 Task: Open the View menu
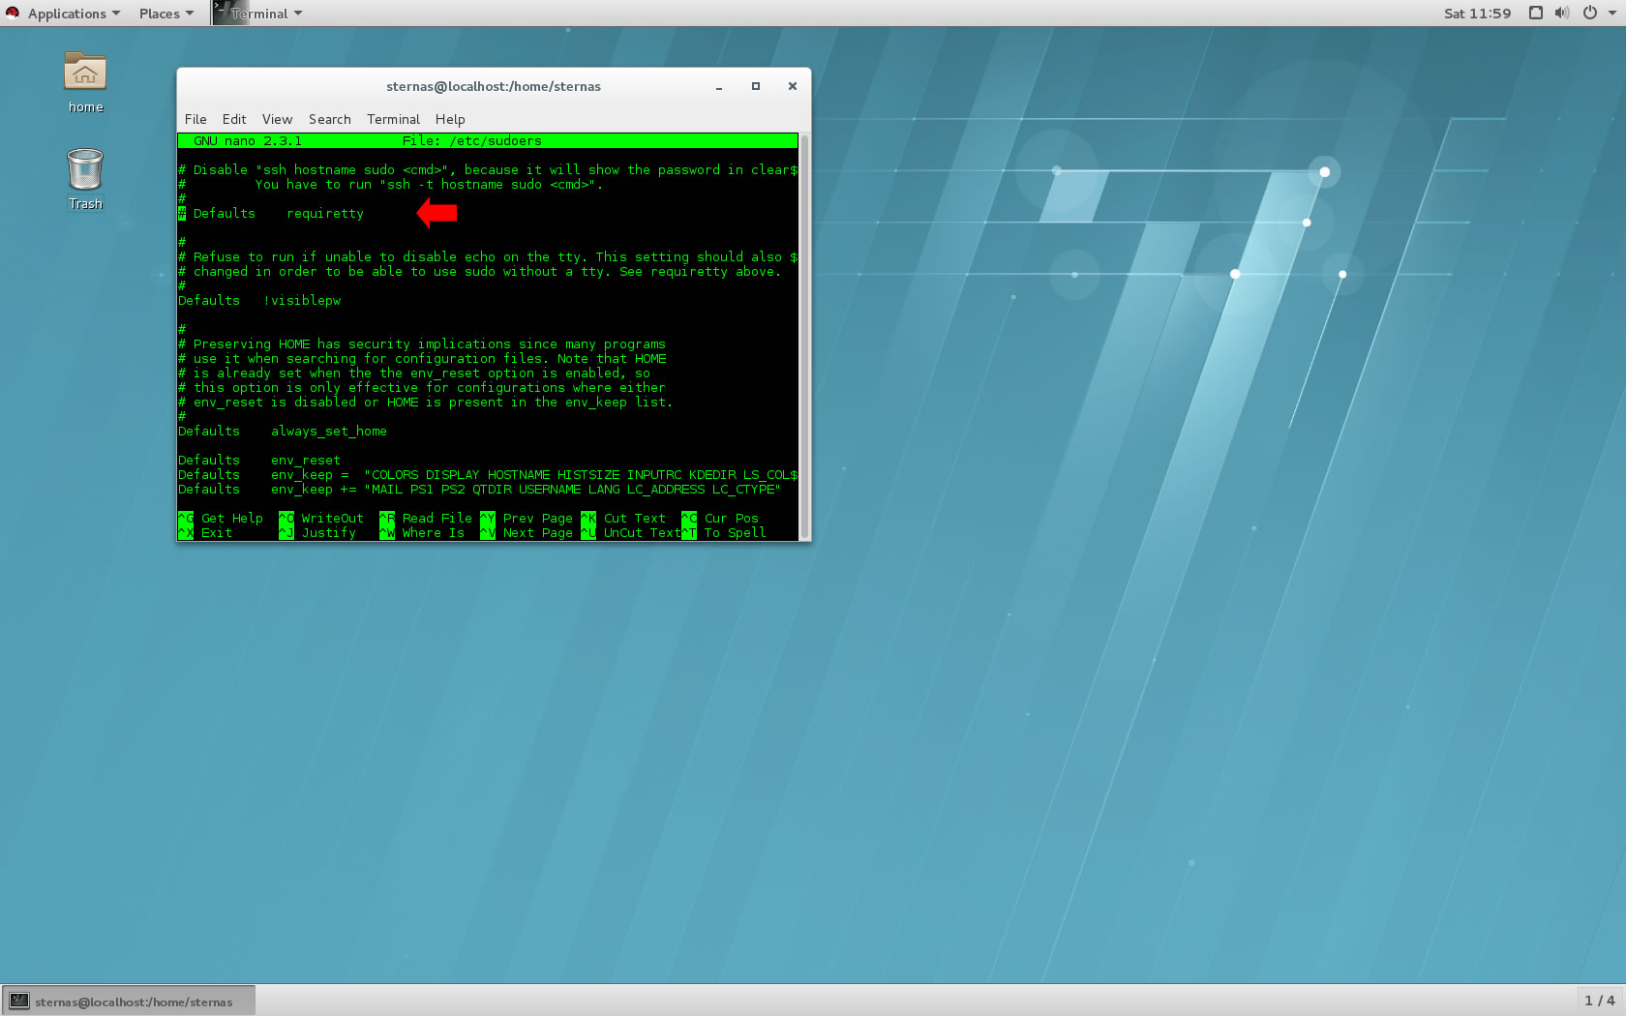(277, 119)
